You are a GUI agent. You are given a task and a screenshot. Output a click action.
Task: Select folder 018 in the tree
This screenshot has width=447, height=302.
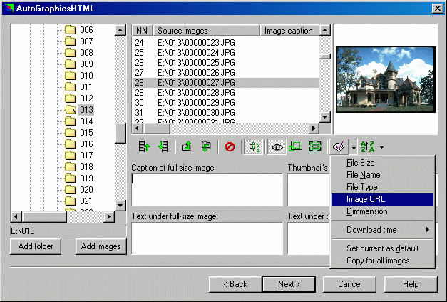click(86, 166)
